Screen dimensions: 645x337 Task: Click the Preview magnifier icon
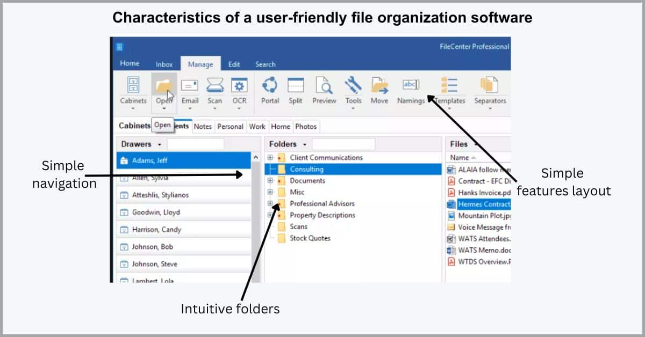tap(324, 86)
